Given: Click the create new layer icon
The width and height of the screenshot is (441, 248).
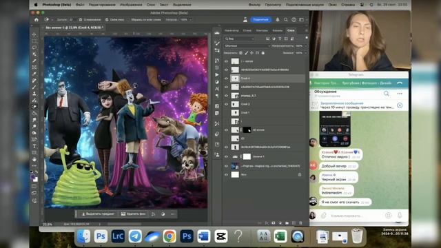Looking at the screenshot, I should click(x=294, y=223).
